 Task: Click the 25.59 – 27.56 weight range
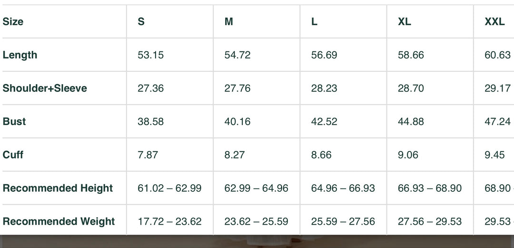(x=343, y=222)
